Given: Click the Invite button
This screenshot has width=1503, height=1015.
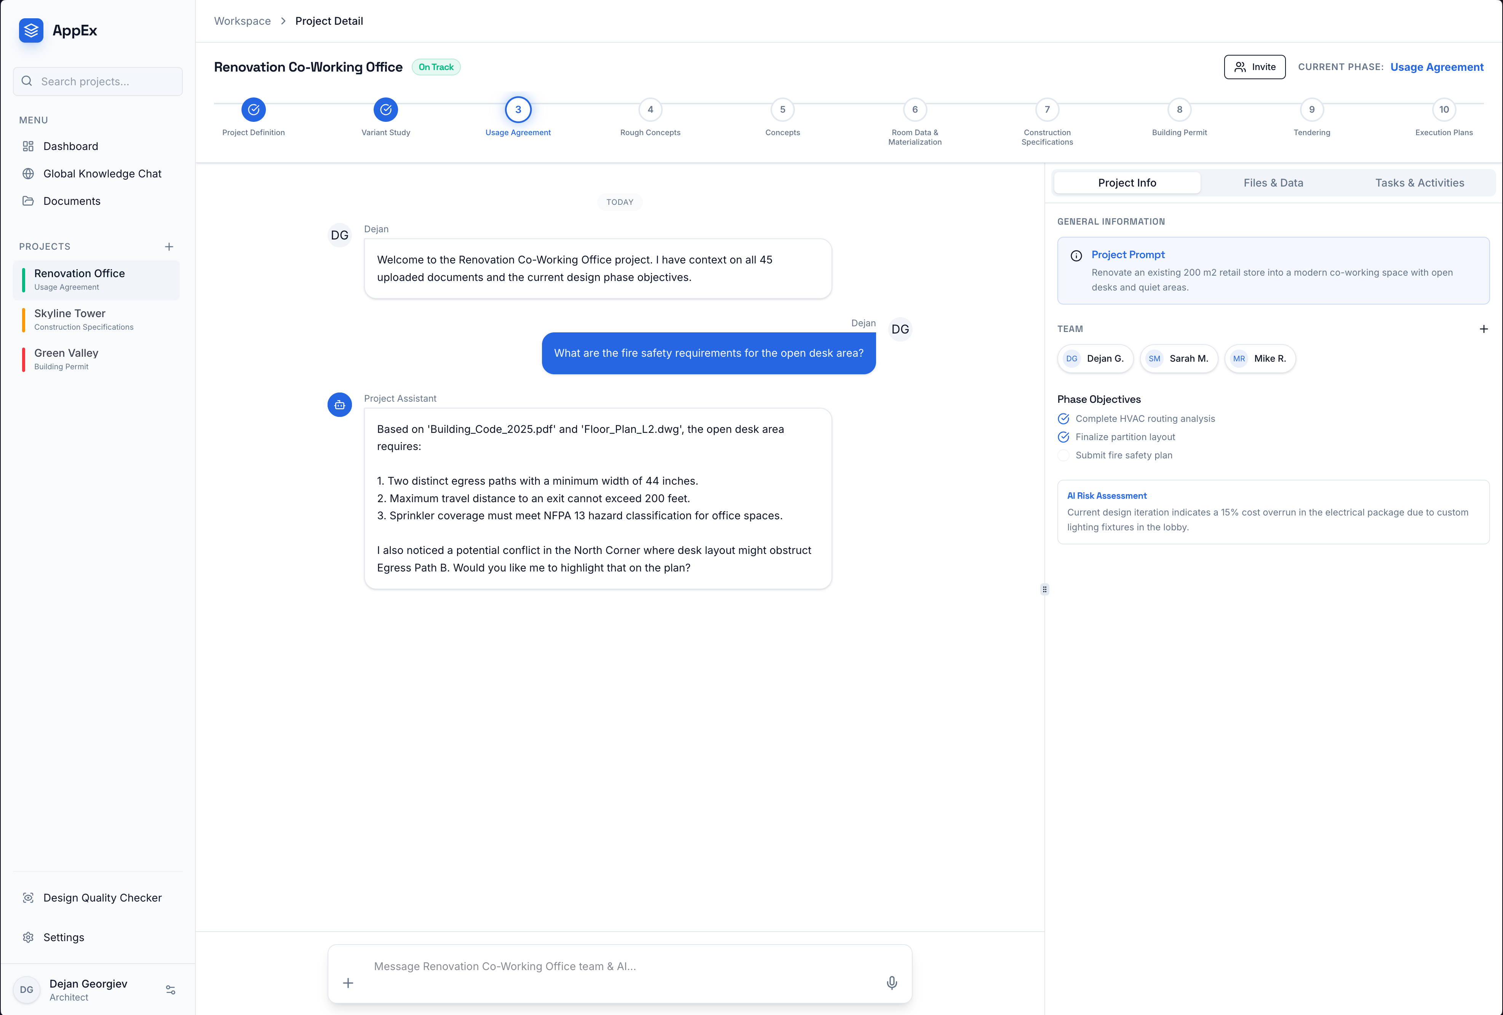Looking at the screenshot, I should coord(1254,67).
